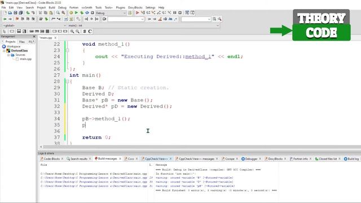Open the search text combo box dropdown arrow
The image size is (361, 203).
click(142, 19)
